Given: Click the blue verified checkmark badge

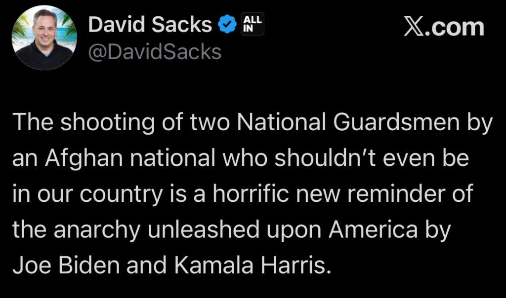Looking at the screenshot, I should [227, 25].
